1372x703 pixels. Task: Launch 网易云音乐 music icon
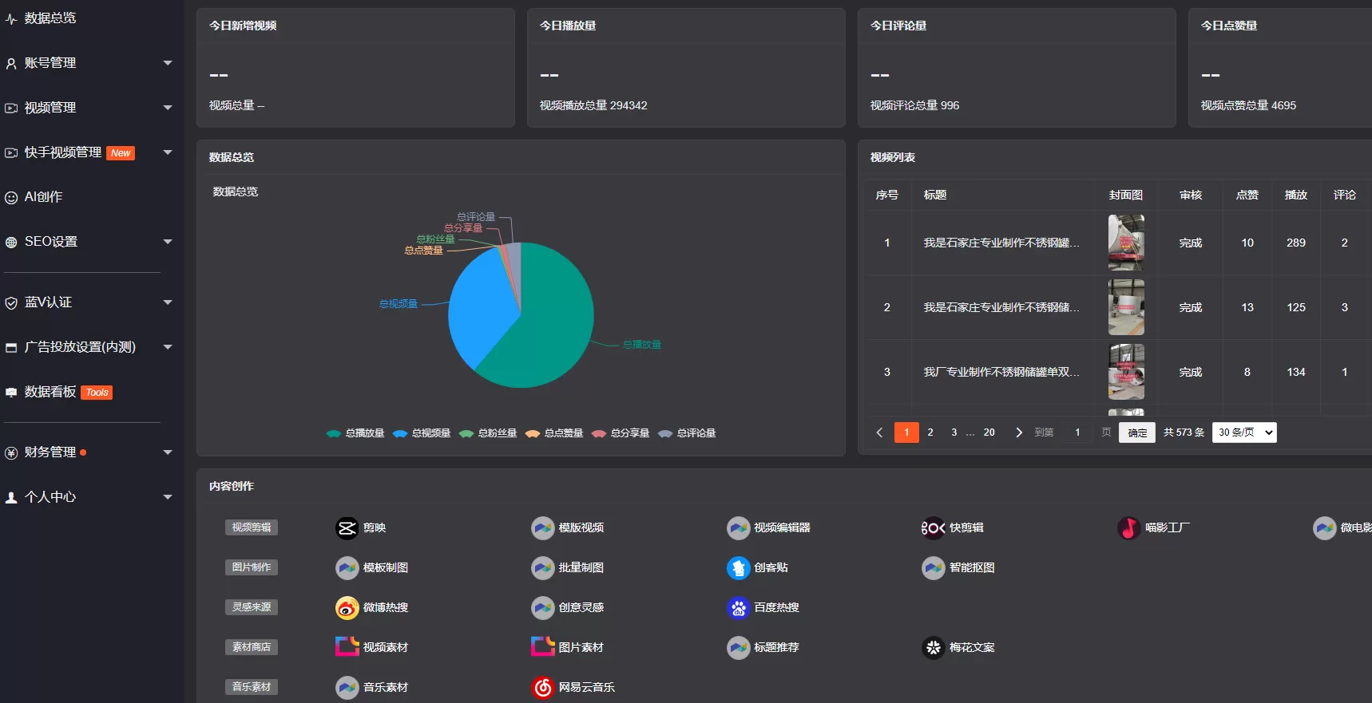point(542,687)
